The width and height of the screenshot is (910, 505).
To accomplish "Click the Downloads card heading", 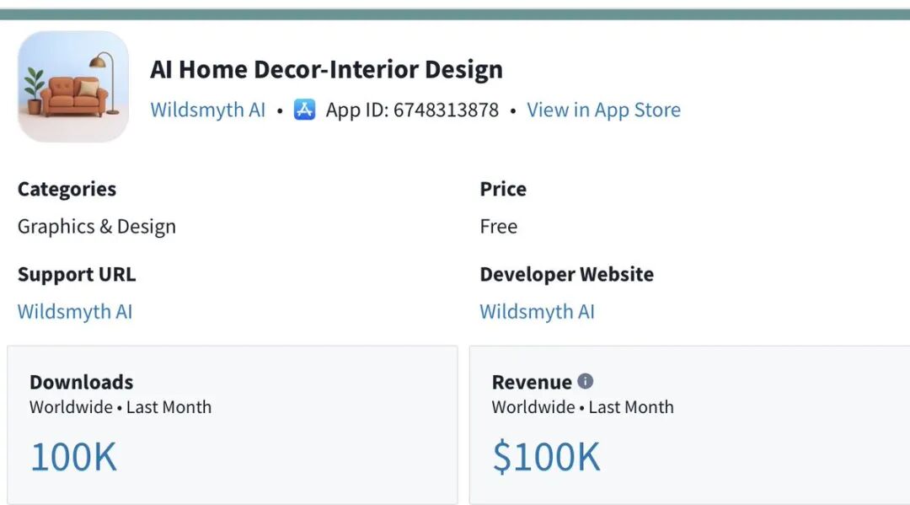I will coord(82,382).
